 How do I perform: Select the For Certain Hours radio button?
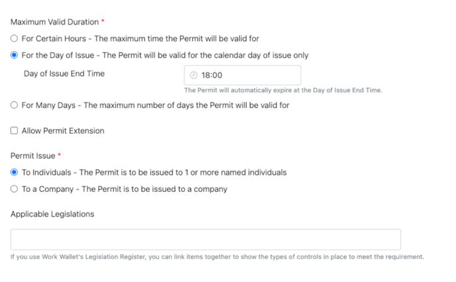(15, 38)
